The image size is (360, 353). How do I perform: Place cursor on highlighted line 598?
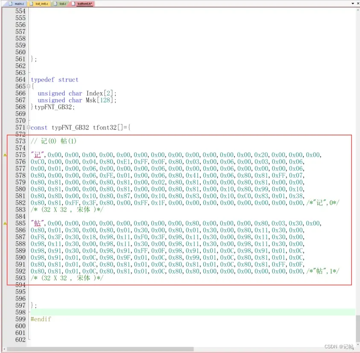pyautogui.click(x=171, y=312)
